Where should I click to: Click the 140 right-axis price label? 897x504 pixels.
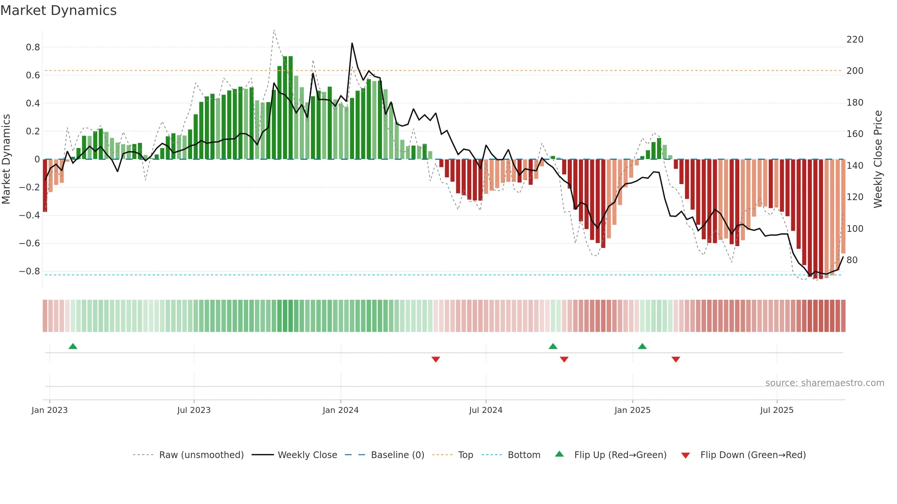[x=855, y=165]
